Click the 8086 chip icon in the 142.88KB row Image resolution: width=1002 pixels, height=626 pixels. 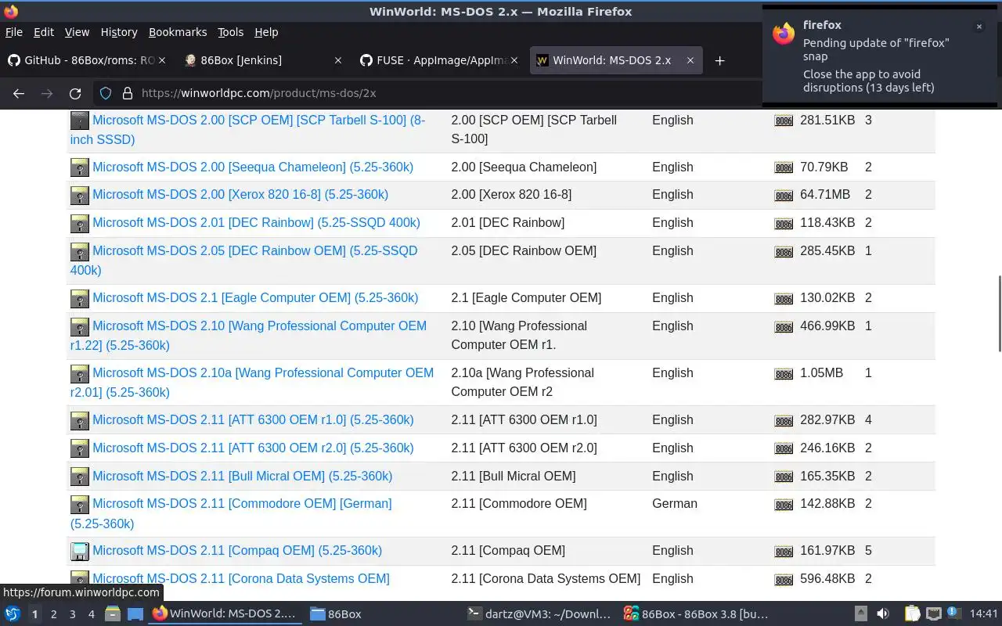[784, 505]
